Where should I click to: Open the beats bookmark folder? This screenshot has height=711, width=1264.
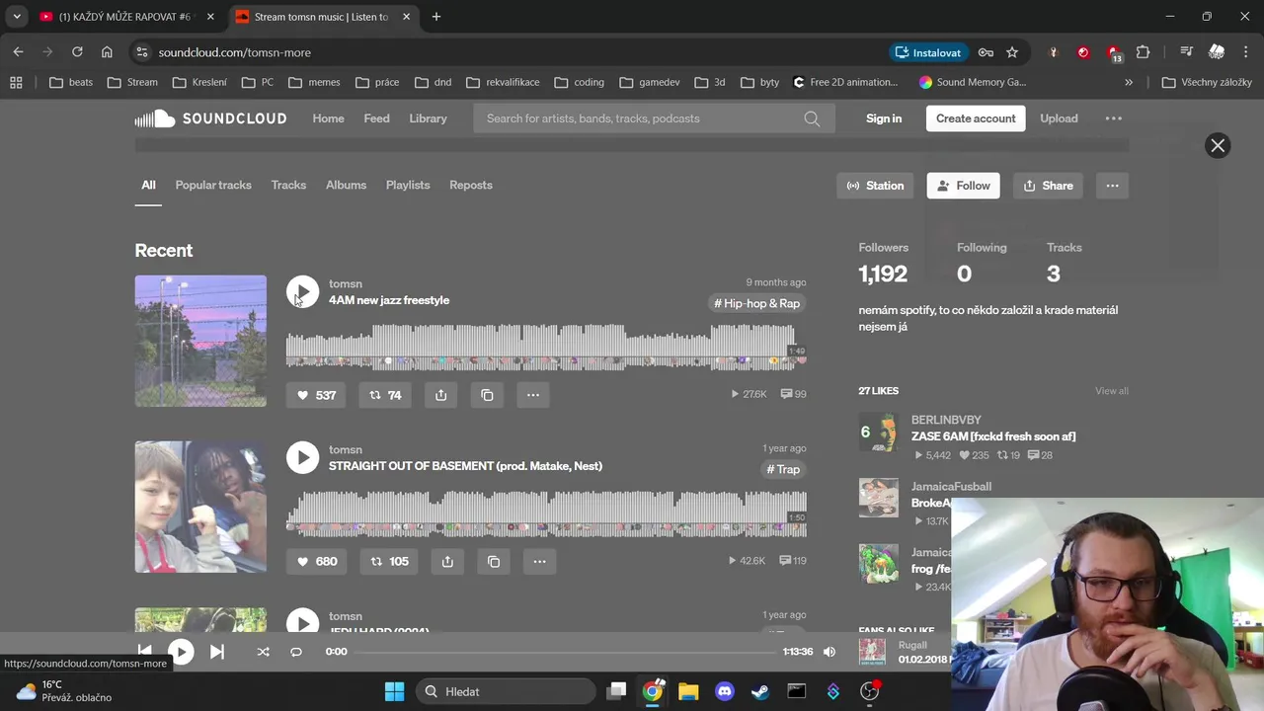coord(71,82)
